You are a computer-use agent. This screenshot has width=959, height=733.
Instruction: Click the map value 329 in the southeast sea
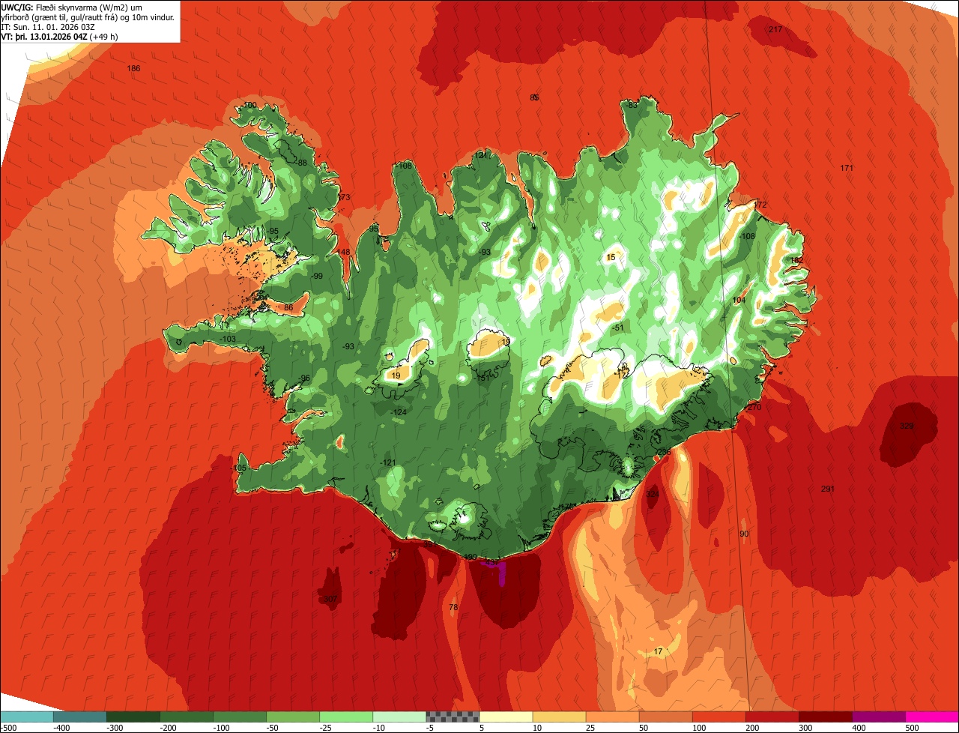click(x=907, y=426)
